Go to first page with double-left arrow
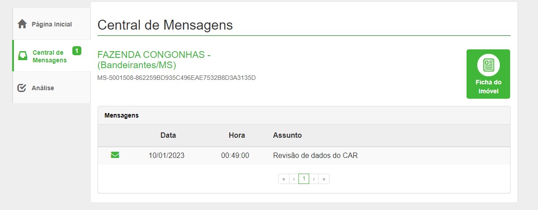Viewport: 538px width, 210px height. click(x=284, y=179)
